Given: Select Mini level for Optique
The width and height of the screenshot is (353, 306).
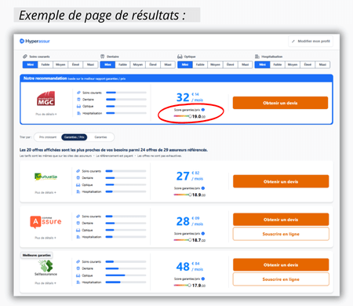Looking at the screenshot, I should (x=185, y=64).
